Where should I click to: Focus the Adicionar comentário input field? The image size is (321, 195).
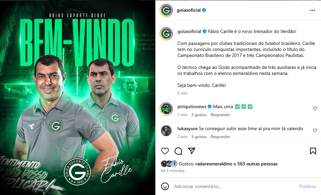coord(234,186)
